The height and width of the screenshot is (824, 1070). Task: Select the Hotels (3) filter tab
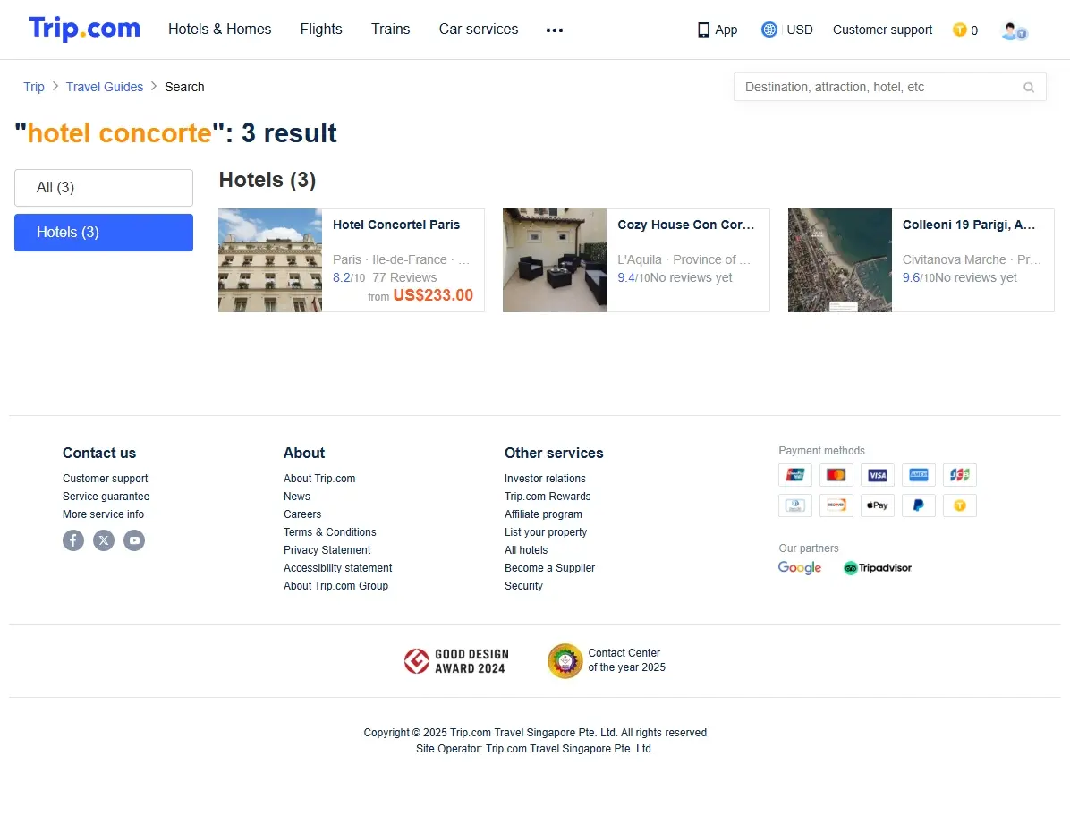tap(104, 233)
